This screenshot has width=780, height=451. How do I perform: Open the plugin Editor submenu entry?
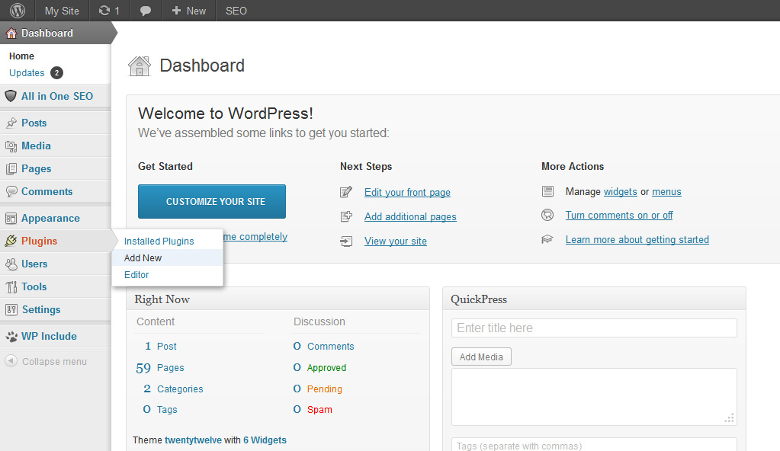pos(136,274)
